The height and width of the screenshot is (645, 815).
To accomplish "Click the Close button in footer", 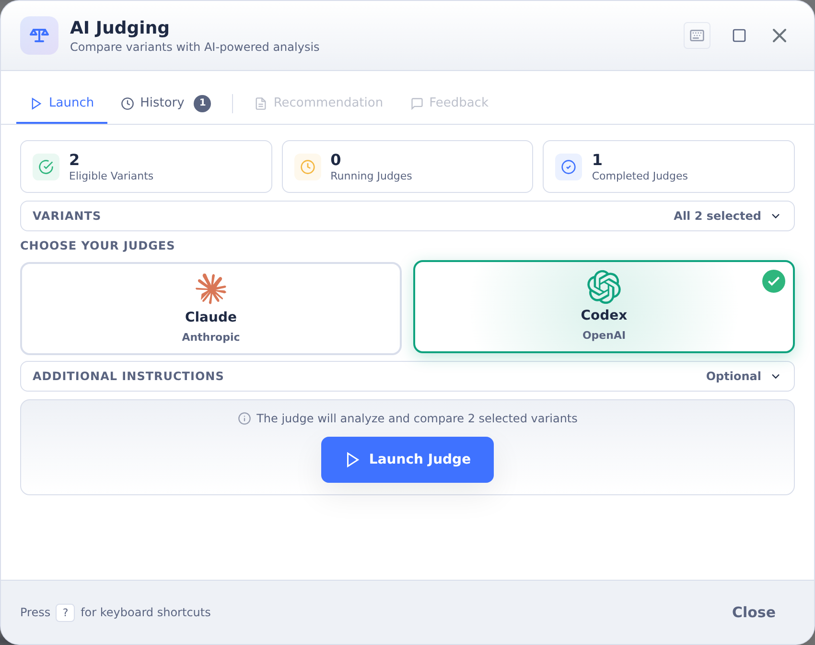I will click(754, 612).
